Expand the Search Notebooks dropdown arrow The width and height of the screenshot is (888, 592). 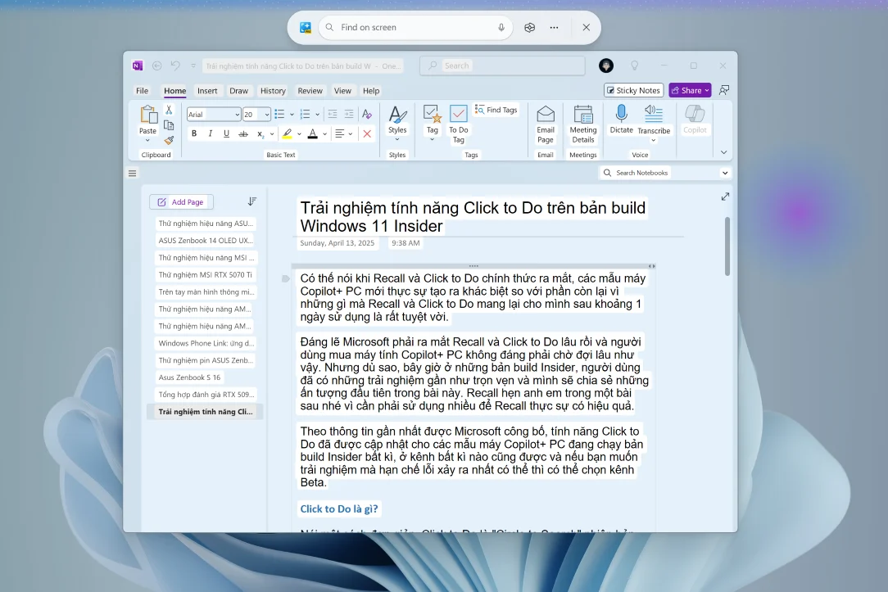coord(724,173)
